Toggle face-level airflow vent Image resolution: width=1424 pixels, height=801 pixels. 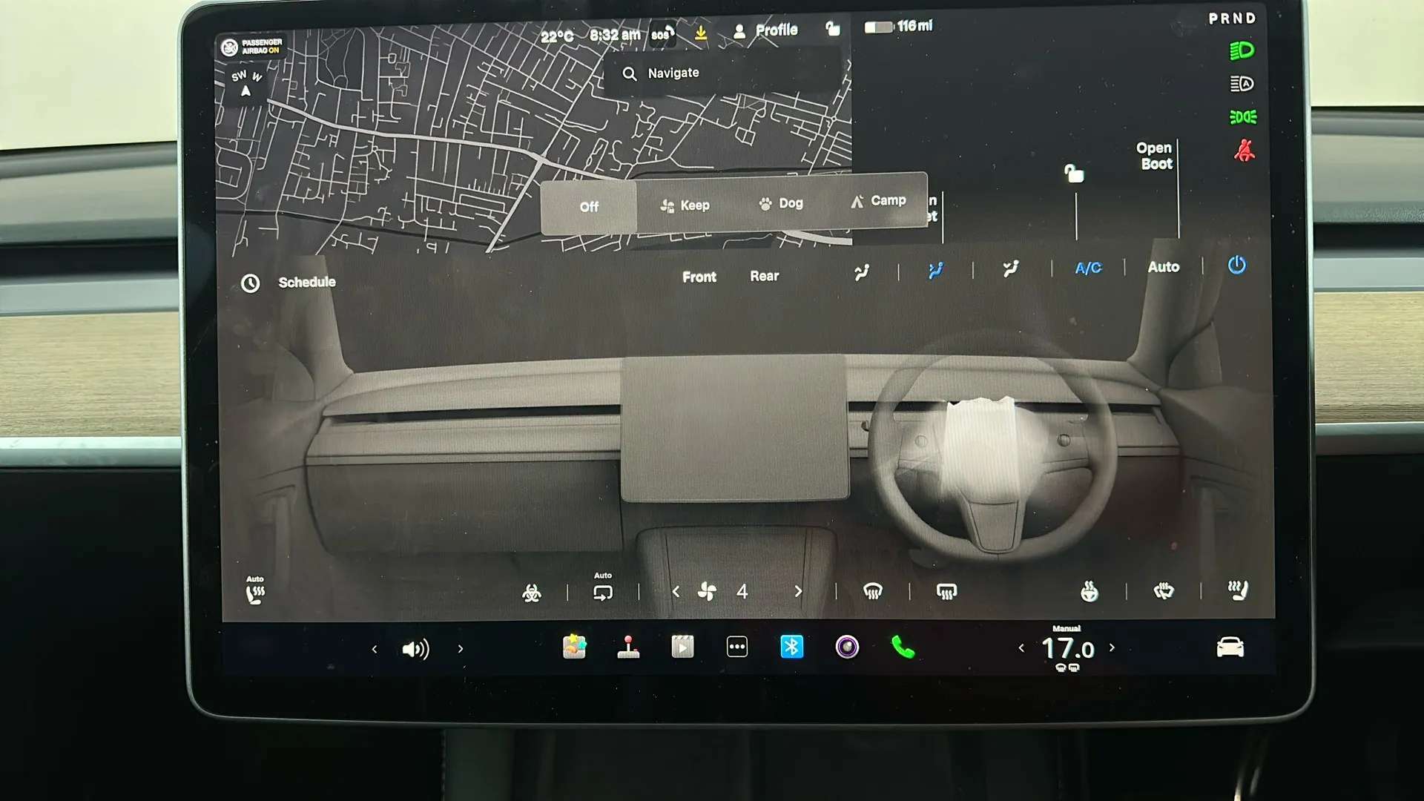(861, 272)
